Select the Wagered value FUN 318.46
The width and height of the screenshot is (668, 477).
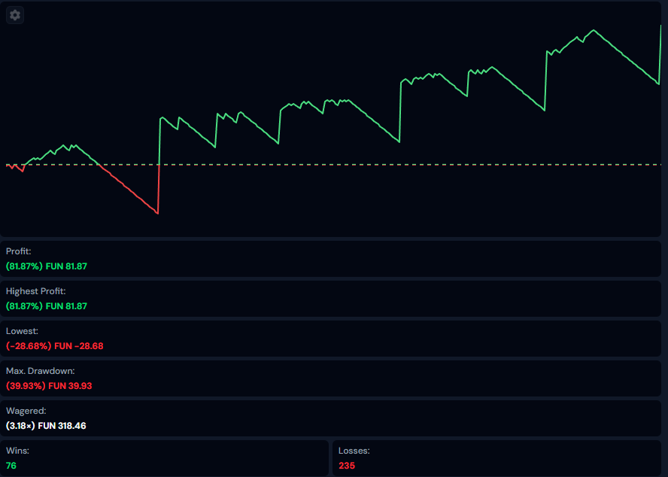coord(69,426)
